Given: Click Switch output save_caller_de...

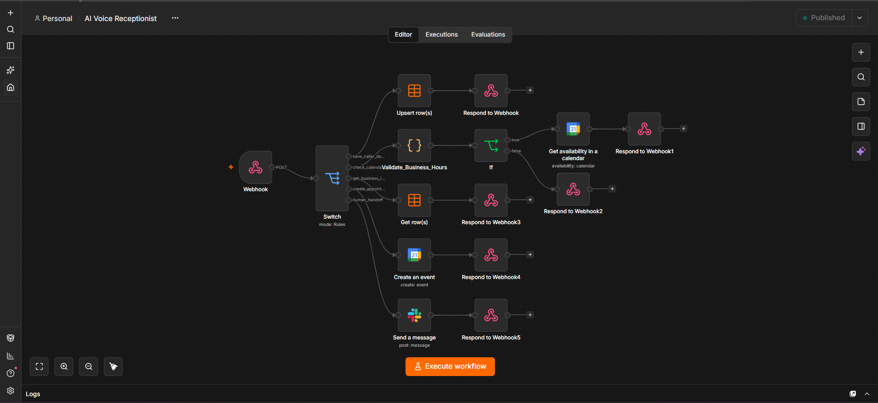Looking at the screenshot, I should coord(349,156).
